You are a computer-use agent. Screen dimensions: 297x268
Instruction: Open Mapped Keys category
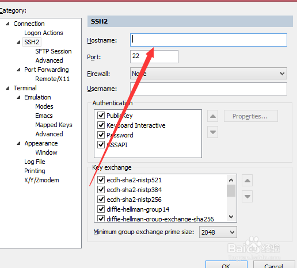point(54,125)
